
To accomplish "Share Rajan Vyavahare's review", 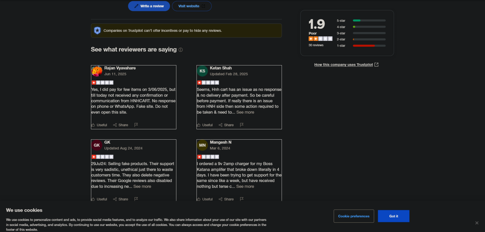I will point(121,125).
